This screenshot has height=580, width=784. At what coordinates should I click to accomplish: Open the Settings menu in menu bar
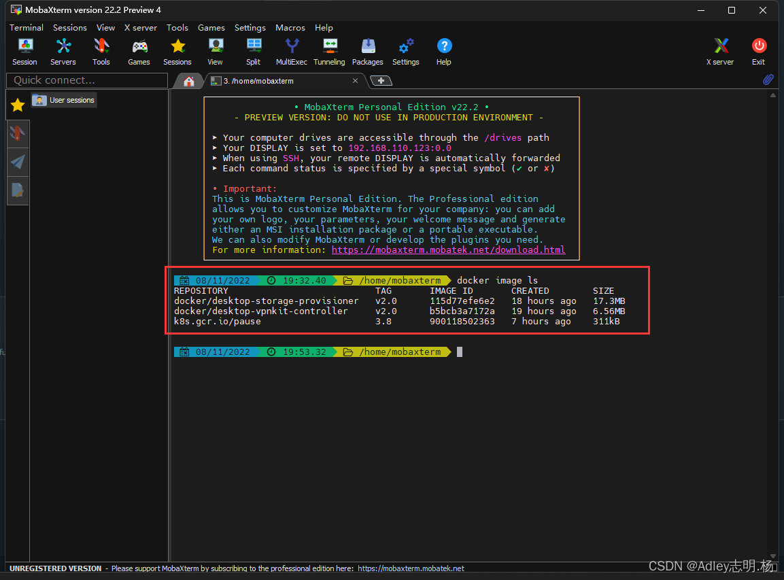(x=250, y=28)
